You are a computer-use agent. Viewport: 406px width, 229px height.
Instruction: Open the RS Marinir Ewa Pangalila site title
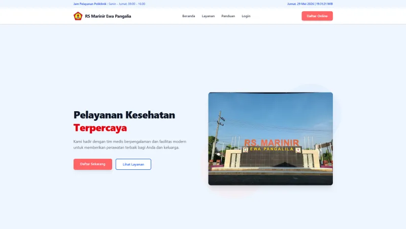tap(108, 16)
